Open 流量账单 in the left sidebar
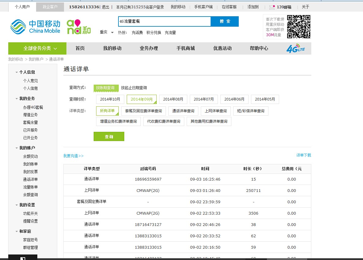The height and width of the screenshot is (260, 363). (30, 187)
